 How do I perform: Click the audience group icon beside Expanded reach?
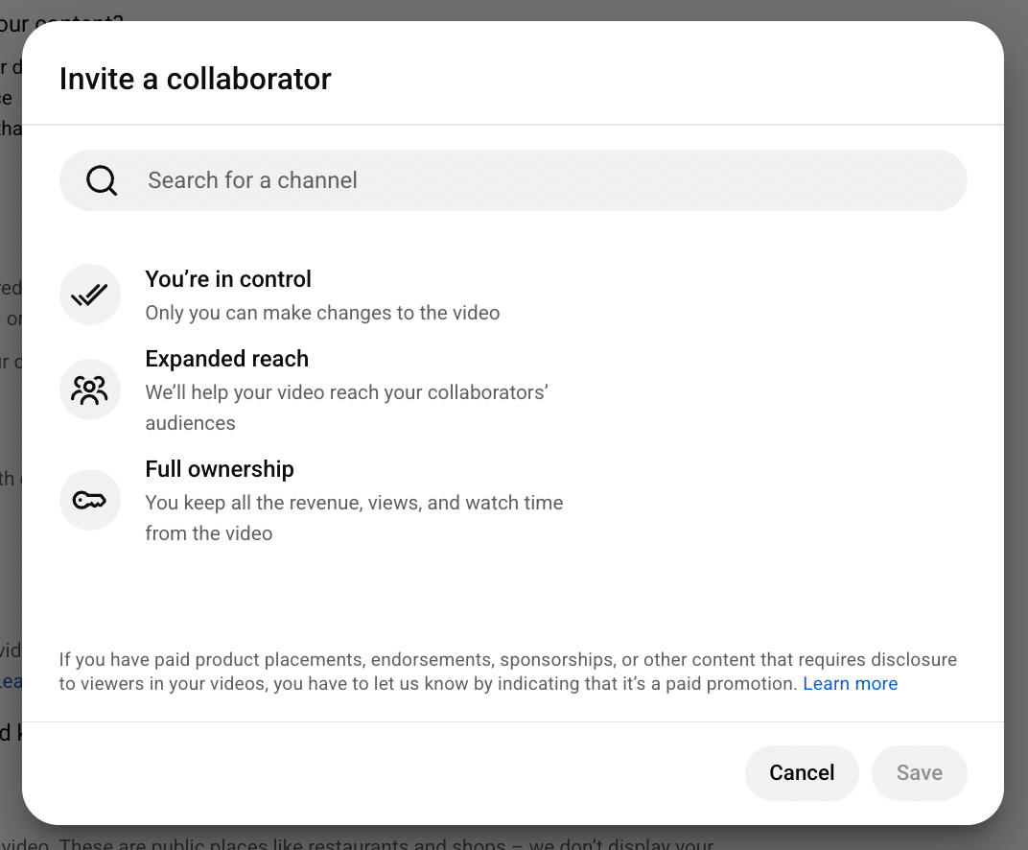[x=89, y=390]
